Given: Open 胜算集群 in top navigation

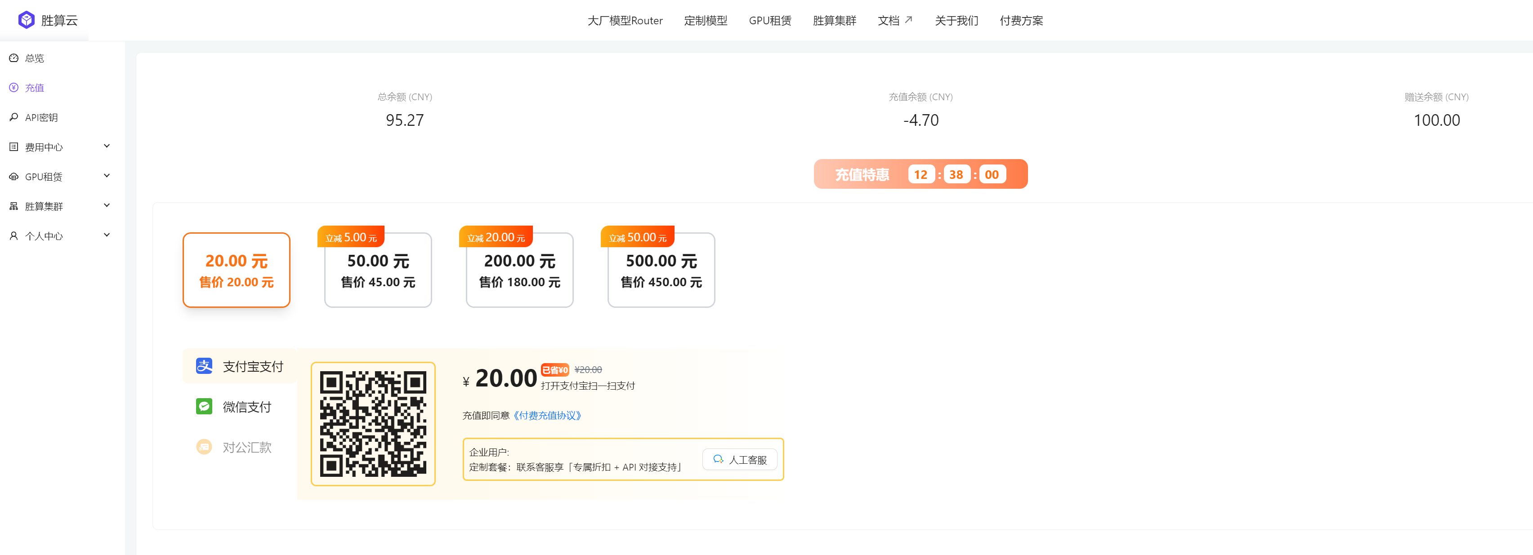Looking at the screenshot, I should click(x=834, y=21).
